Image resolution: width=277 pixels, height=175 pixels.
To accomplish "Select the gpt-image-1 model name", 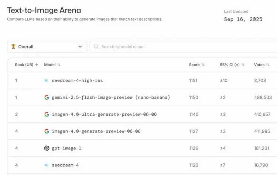I will tap(66, 148).
